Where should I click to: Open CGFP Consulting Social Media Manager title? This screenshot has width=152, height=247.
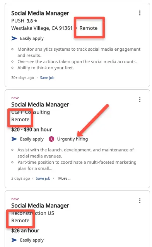(x=40, y=105)
